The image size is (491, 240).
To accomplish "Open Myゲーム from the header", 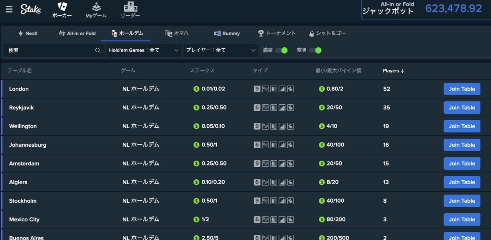I will pos(96,11).
